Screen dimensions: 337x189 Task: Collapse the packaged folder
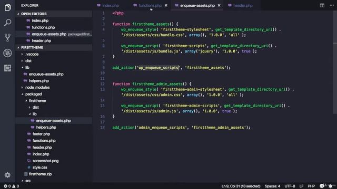coord(34,94)
